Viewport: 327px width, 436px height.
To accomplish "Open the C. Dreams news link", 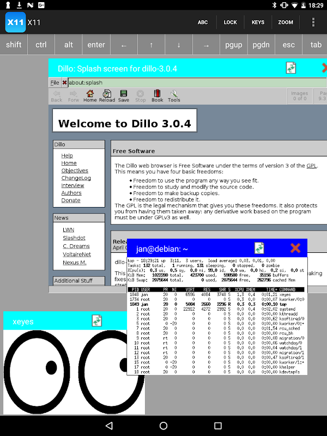I will (x=76, y=246).
